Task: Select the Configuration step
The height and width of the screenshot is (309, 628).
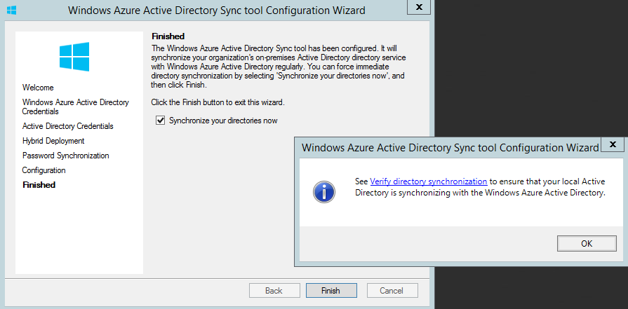Action: point(44,170)
